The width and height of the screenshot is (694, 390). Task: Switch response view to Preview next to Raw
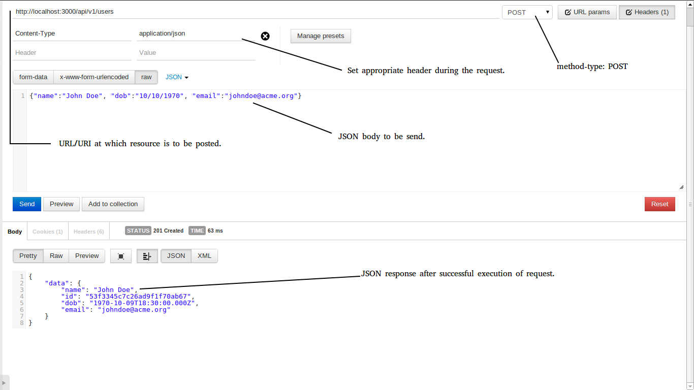pyautogui.click(x=87, y=256)
